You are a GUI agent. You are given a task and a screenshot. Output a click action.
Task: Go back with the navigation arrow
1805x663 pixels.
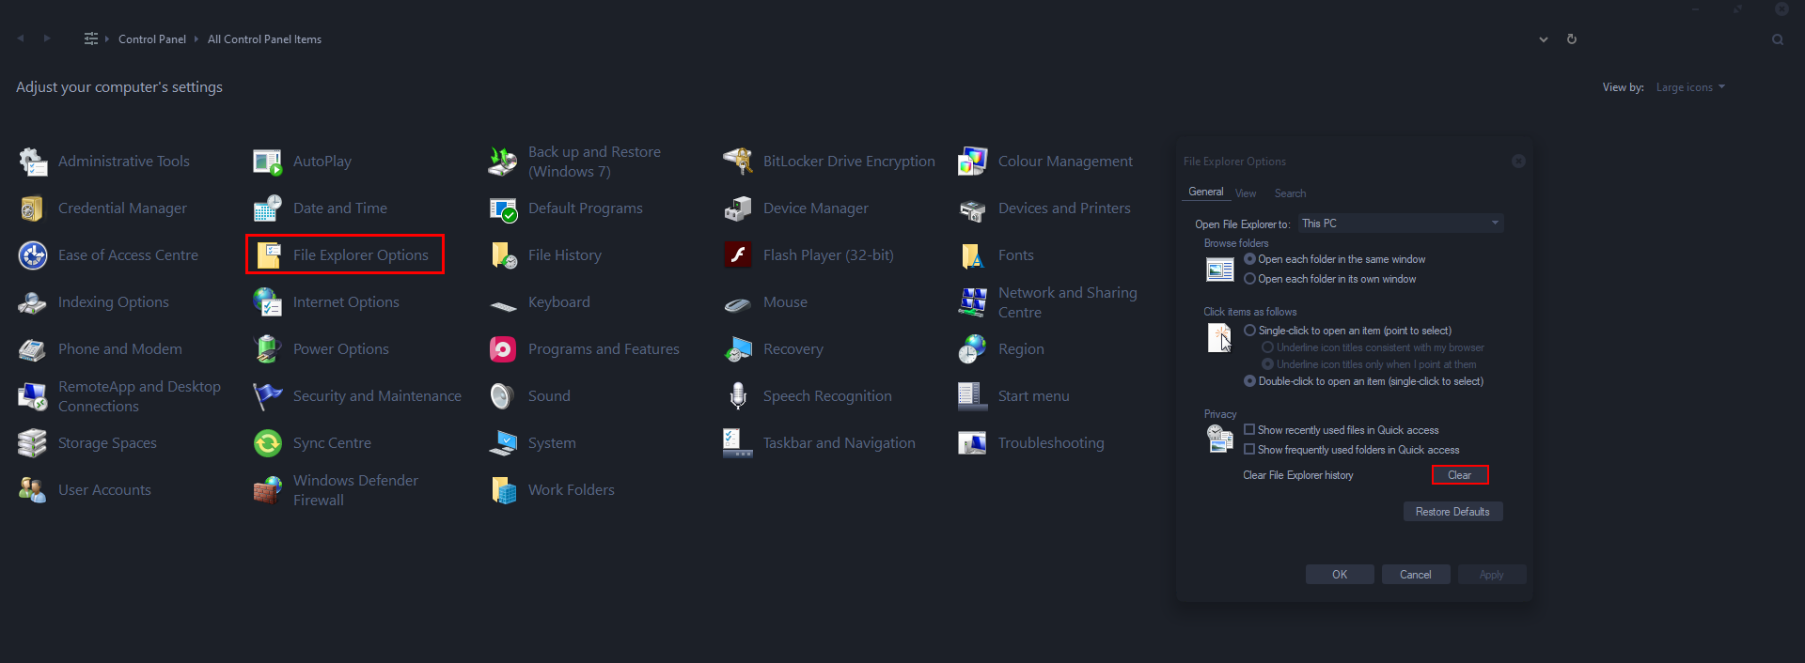[21, 39]
